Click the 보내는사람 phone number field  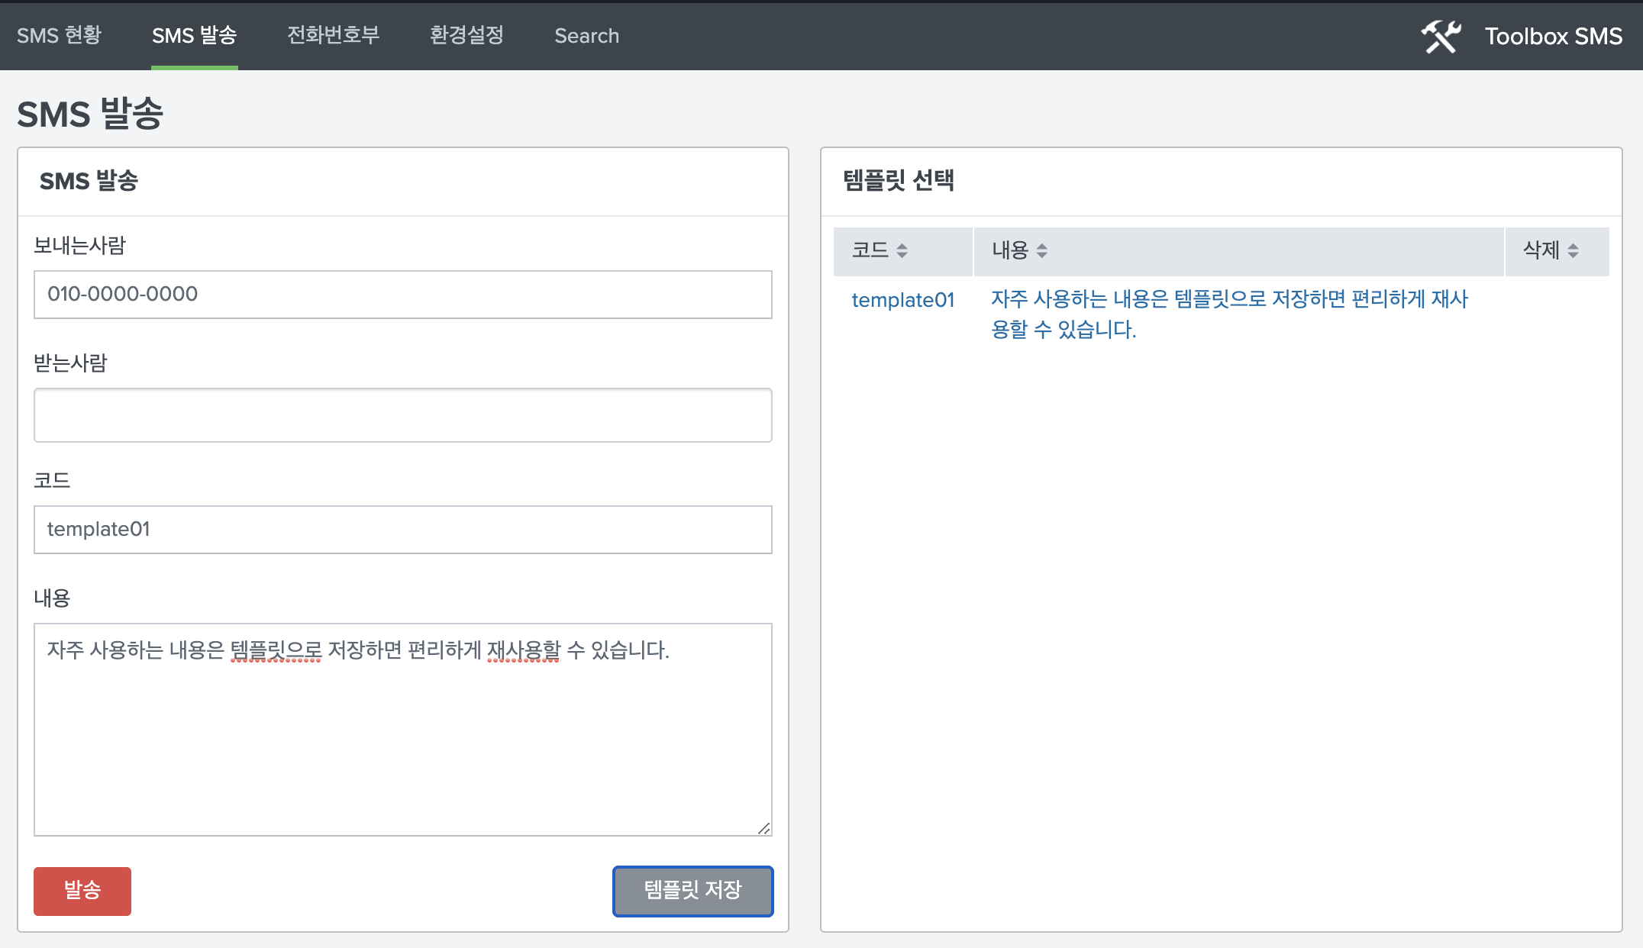[x=402, y=293]
